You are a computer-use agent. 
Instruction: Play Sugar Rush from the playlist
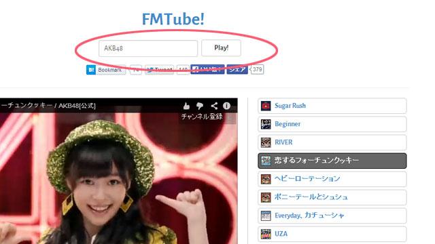tap(332, 106)
